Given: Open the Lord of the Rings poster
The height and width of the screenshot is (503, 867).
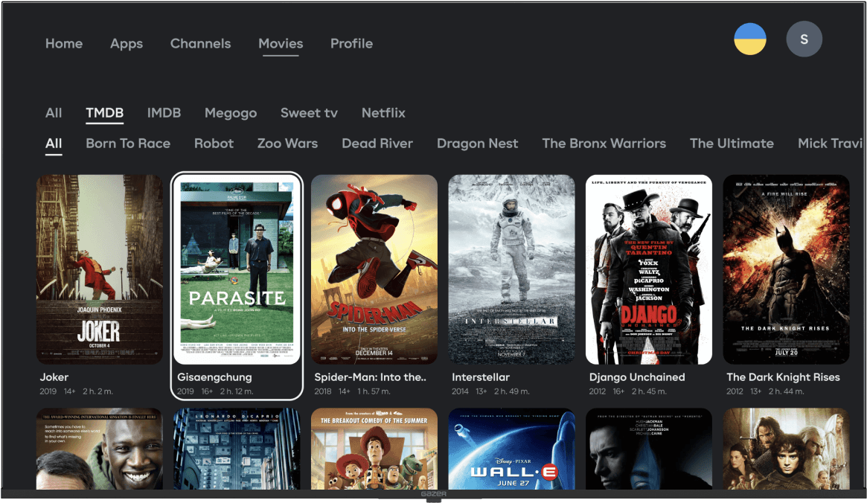Looking at the screenshot, I should 787,449.
